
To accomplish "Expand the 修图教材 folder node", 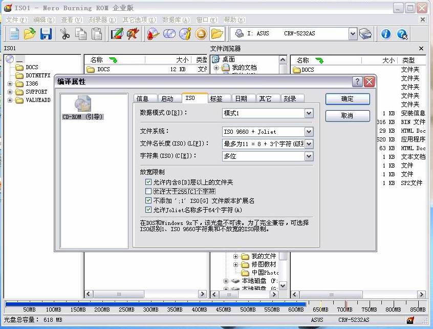I will pyautogui.click(x=235, y=264).
